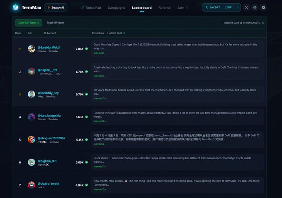The image size is (282, 198).
Task: Expand the wallet dropdown arrow
Action: pyautogui.click(x=238, y=7)
